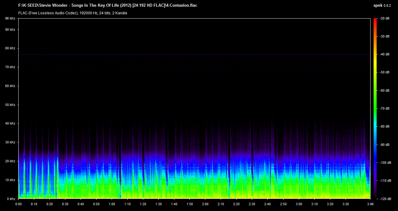Viewport: 398px width, 211px height.
Task: Click the 3:00 time axis marker
Action: [299, 204]
